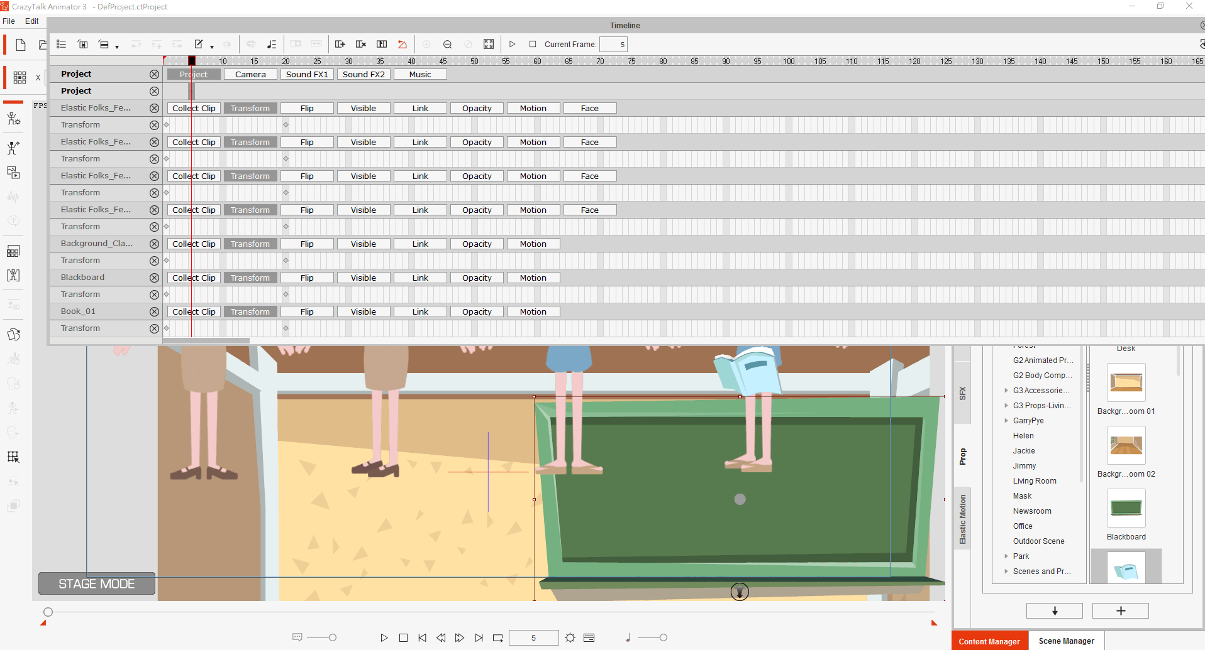Jump to the first frame
Viewport: 1205px width, 650px height.
[422, 637]
